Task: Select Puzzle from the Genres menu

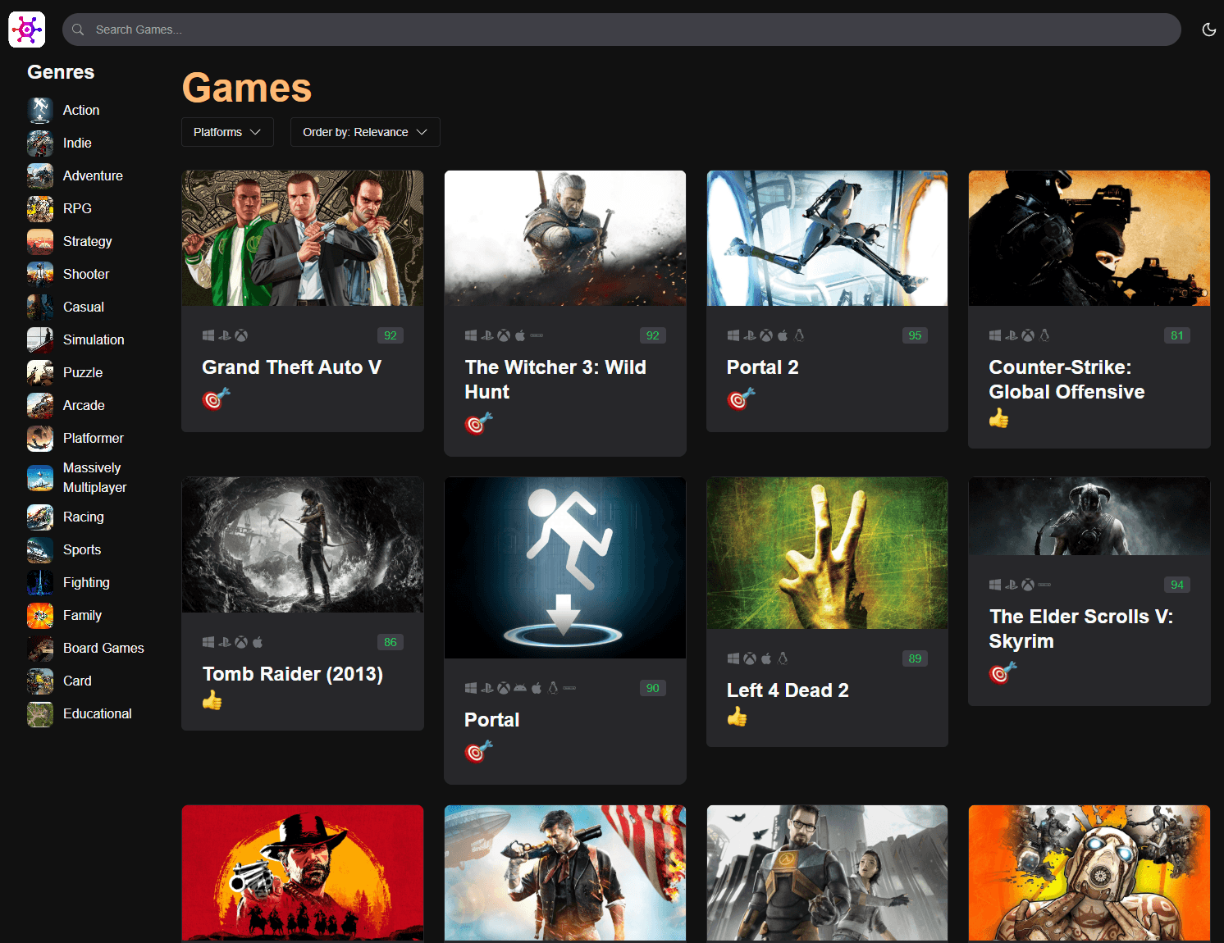Action: 82,372
